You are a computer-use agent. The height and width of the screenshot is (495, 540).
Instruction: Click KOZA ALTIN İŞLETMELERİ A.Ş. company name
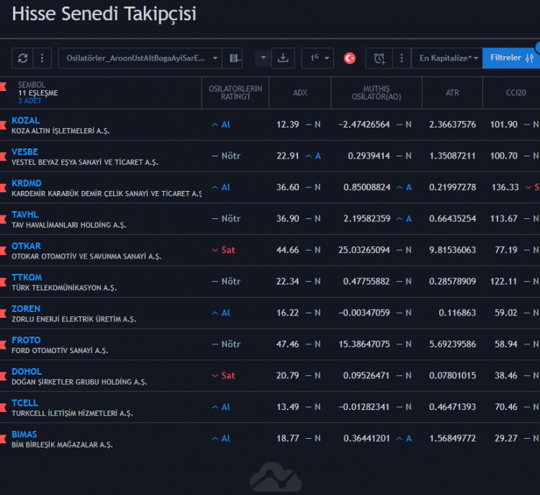click(60, 131)
